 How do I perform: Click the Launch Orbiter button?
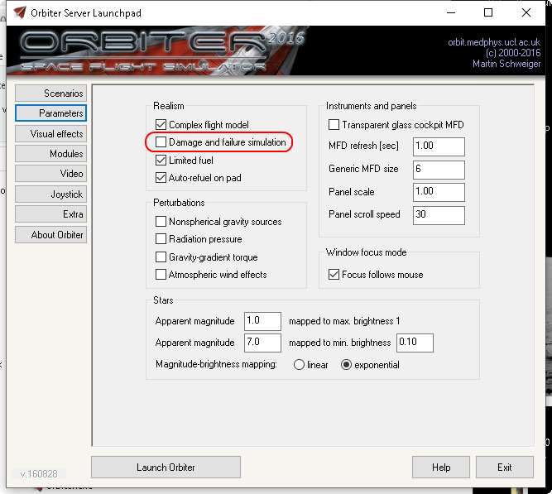click(166, 468)
